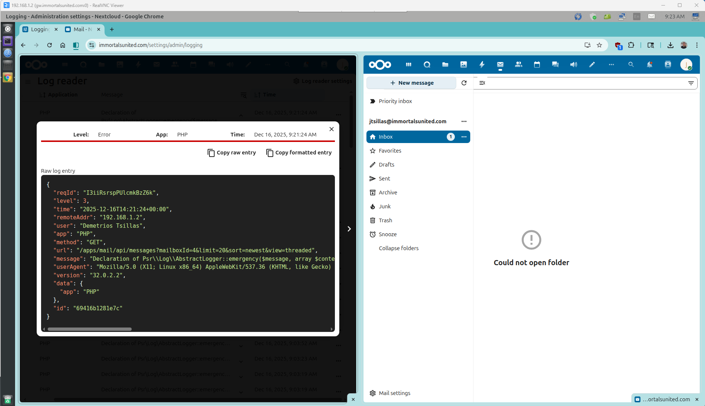705x406 pixels.
Task: Select the Drafts folder
Action: click(386, 165)
